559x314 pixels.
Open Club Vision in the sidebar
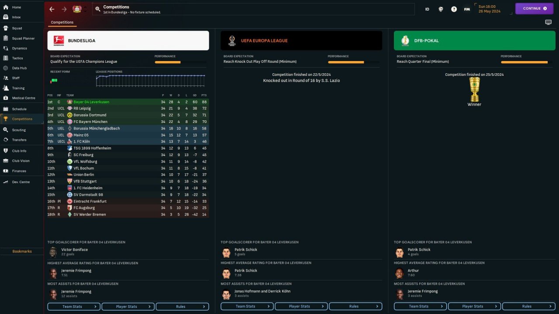pyautogui.click(x=22, y=161)
